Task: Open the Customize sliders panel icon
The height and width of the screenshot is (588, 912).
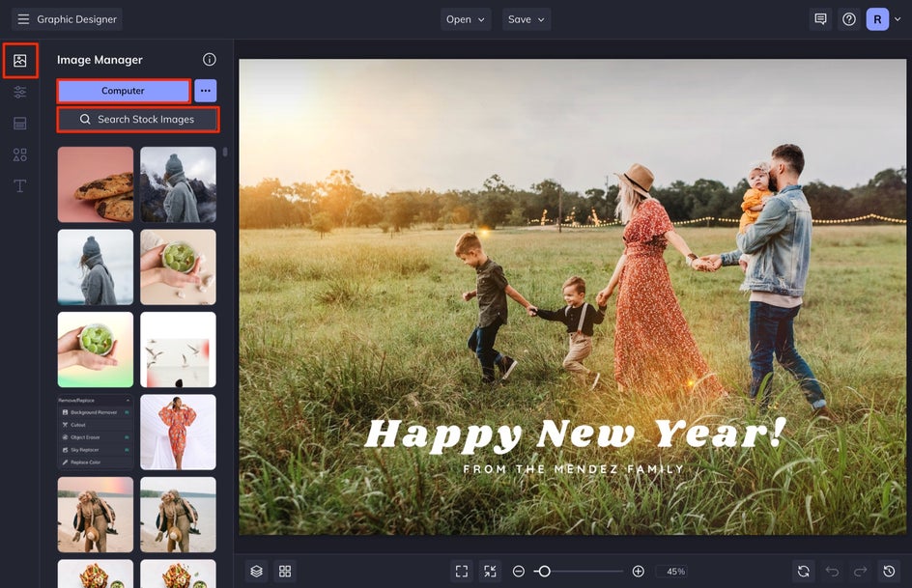Action: (x=19, y=92)
